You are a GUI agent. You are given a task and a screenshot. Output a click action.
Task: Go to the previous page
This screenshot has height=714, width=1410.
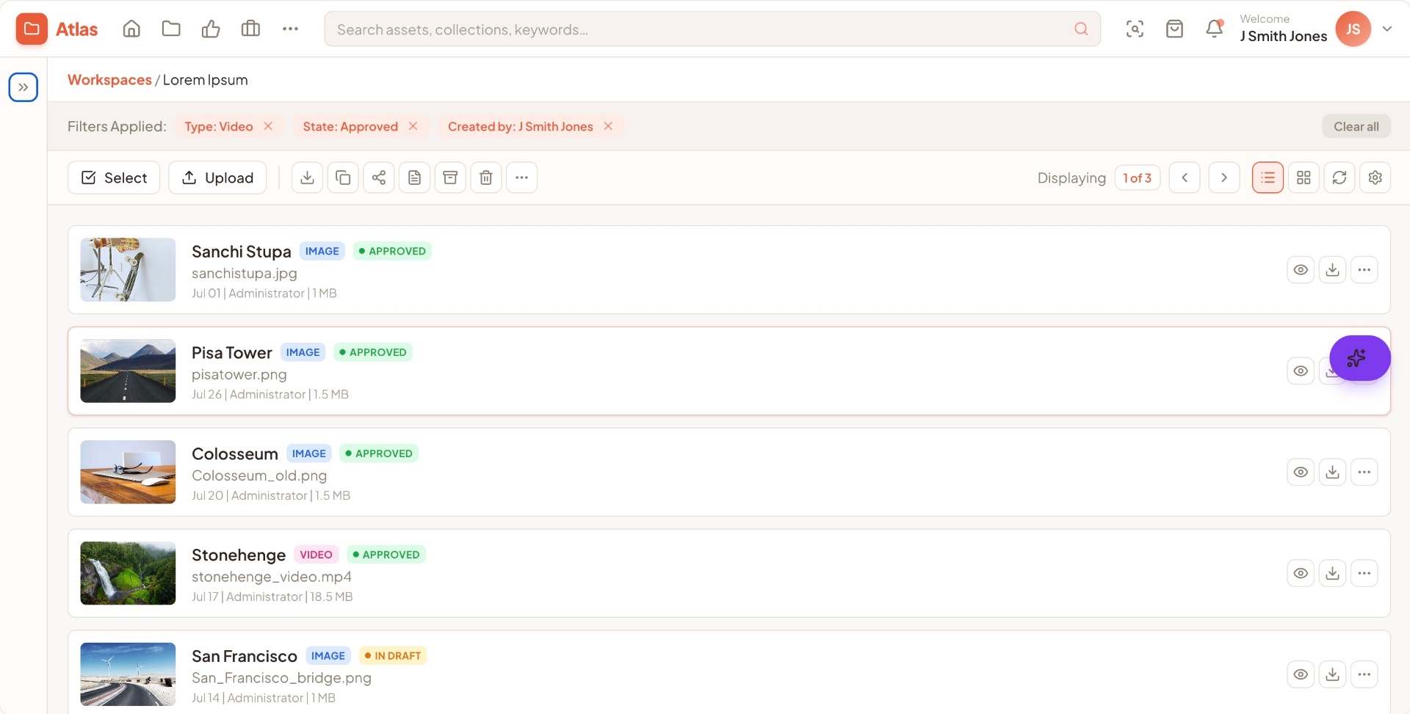pos(1185,178)
